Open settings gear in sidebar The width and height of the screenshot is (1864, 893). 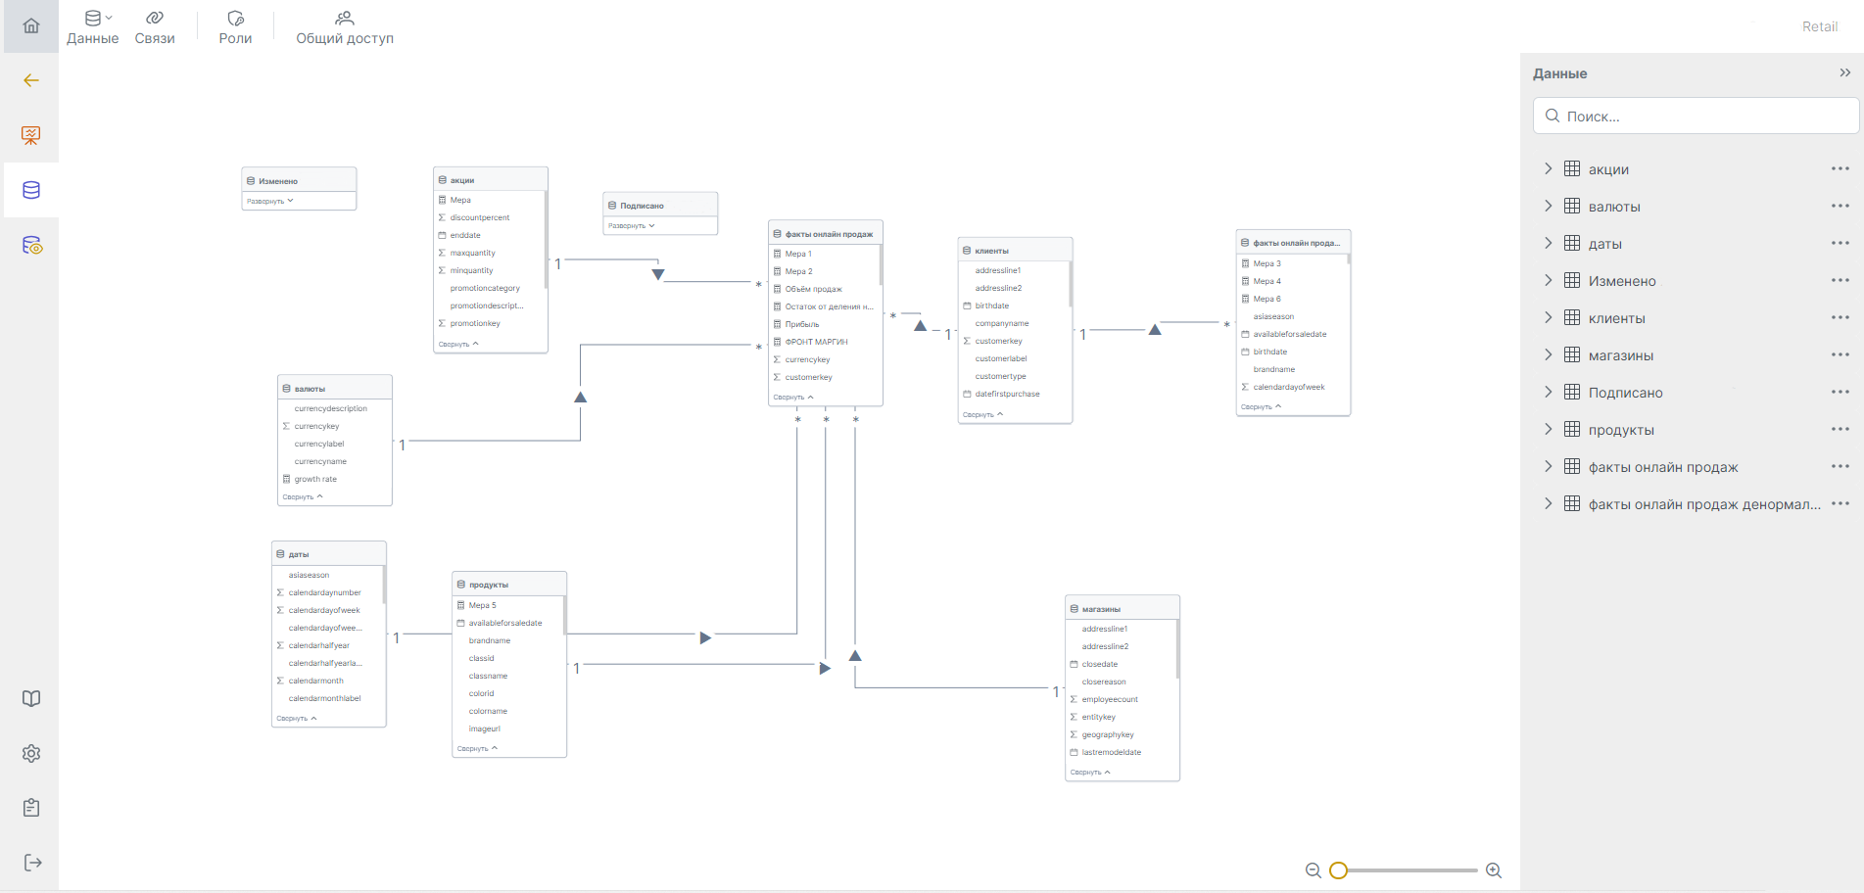31,753
